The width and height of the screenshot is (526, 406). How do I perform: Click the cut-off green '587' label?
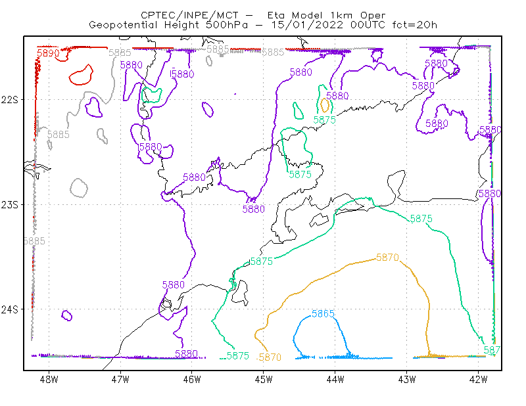pos(492,350)
